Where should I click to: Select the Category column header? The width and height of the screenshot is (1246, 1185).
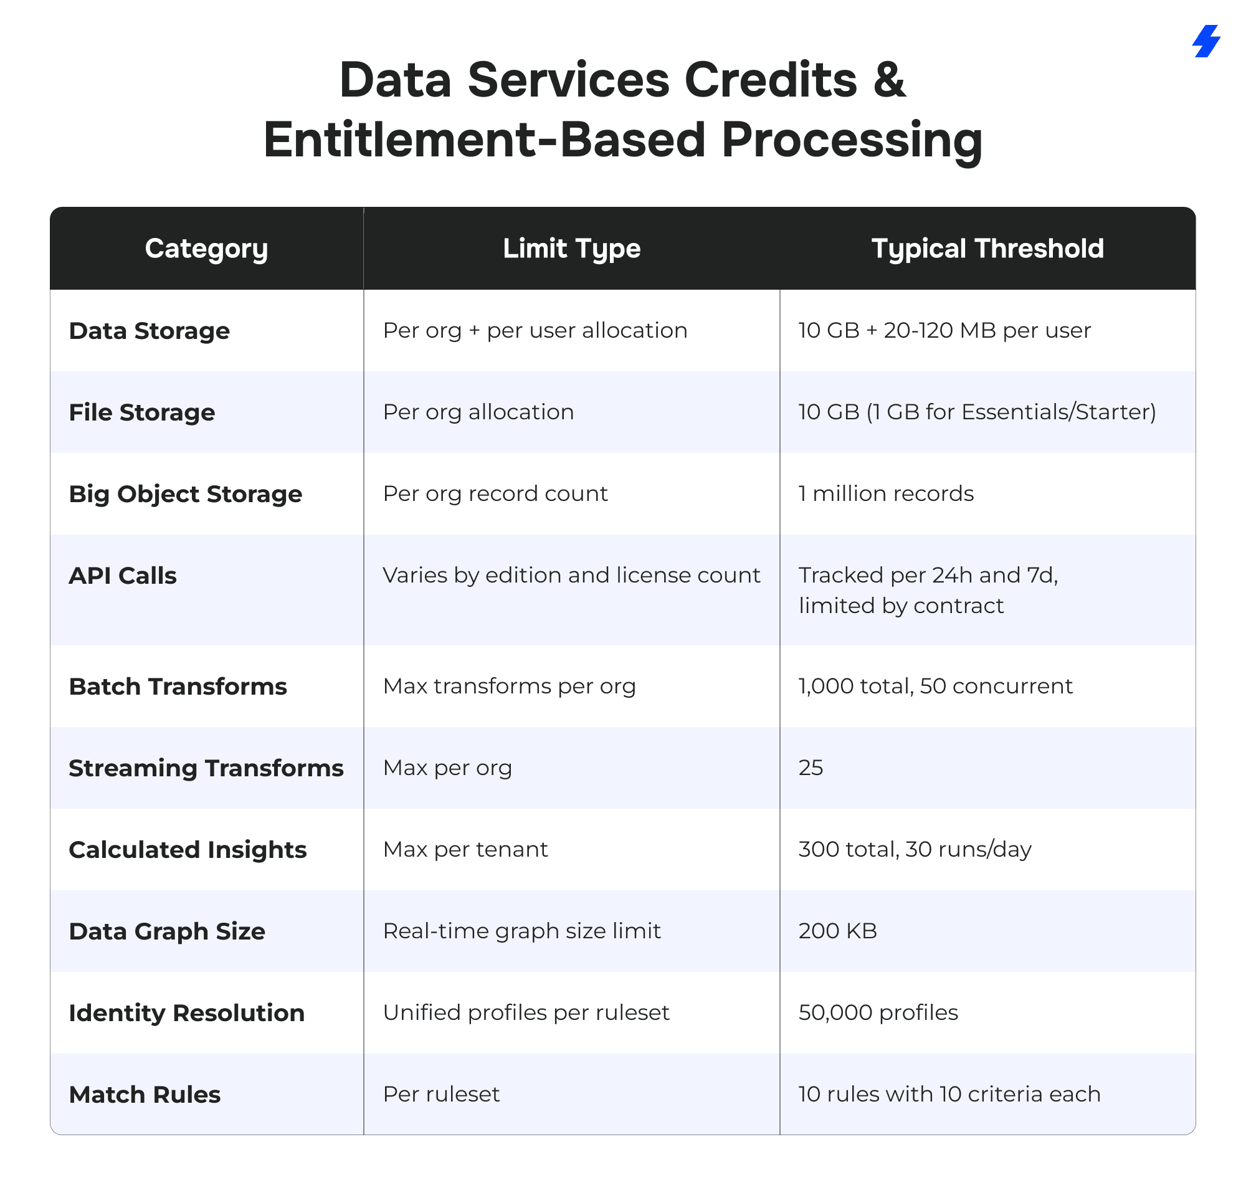click(206, 248)
